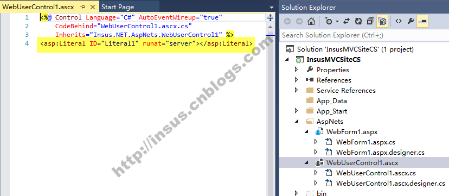Viewport: 449px width, 196px height.
Task: Expand the References node
Action: coord(297,80)
